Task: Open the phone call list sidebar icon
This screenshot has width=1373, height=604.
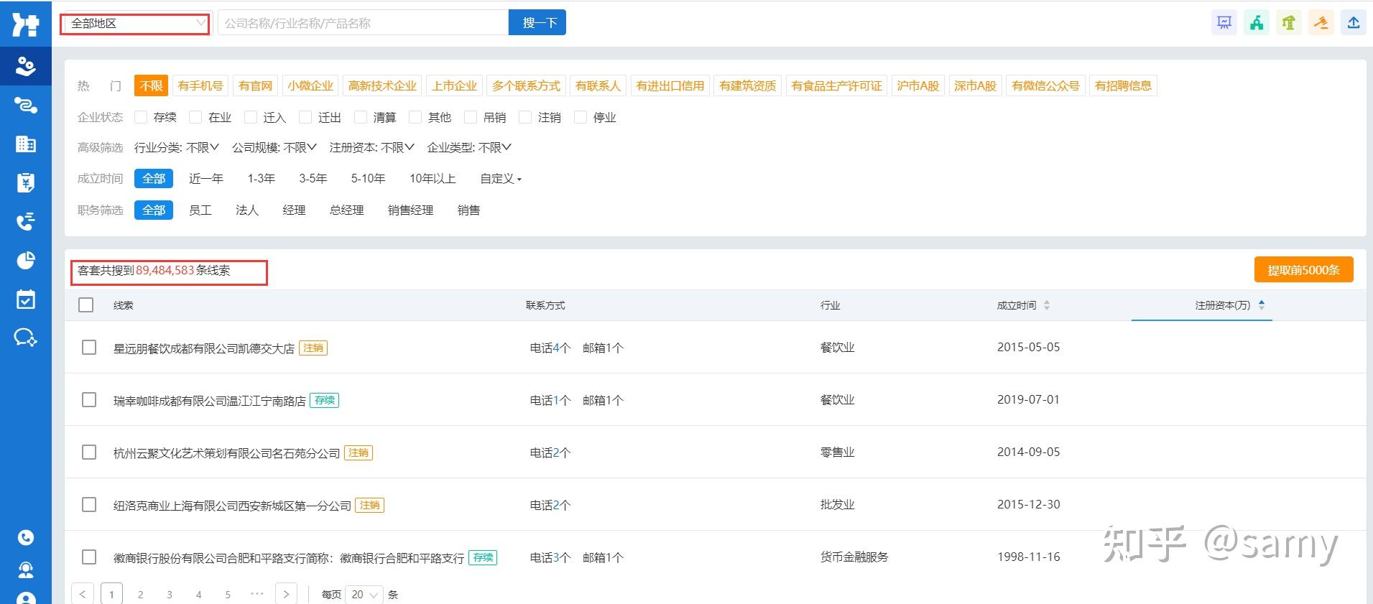Action: 26,221
